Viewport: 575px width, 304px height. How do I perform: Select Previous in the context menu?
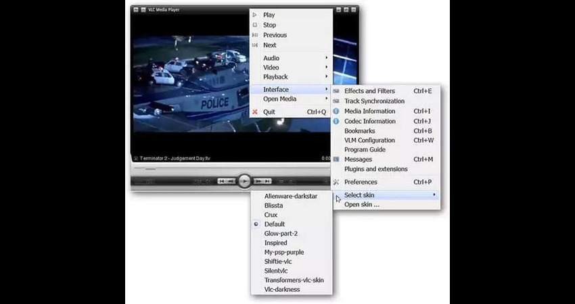[291, 35]
